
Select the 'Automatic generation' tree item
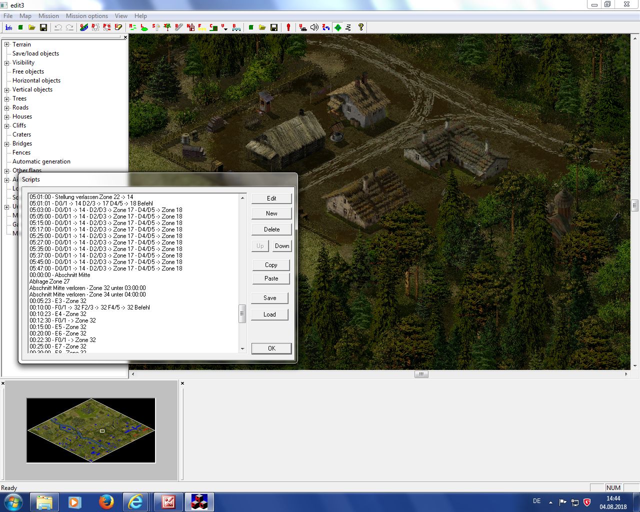click(41, 161)
